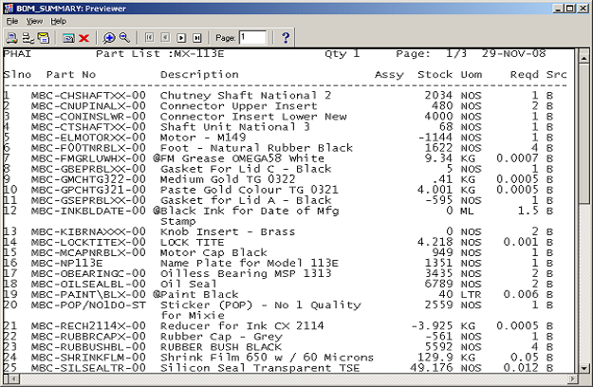Click the Page number input field

tap(252, 37)
